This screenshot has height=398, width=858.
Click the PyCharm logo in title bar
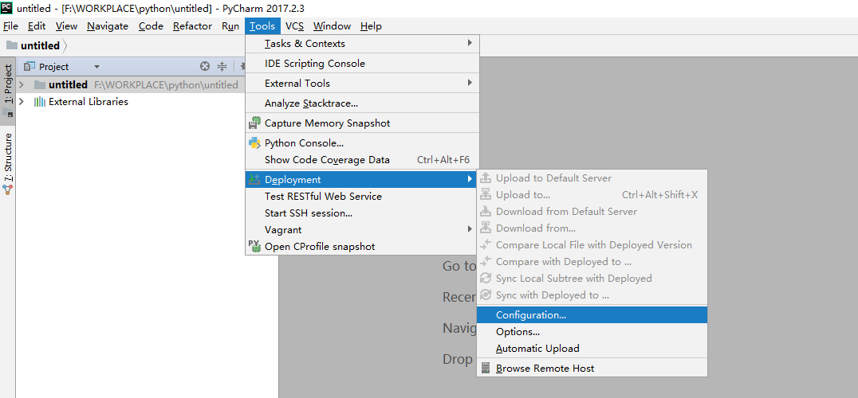(x=6, y=8)
